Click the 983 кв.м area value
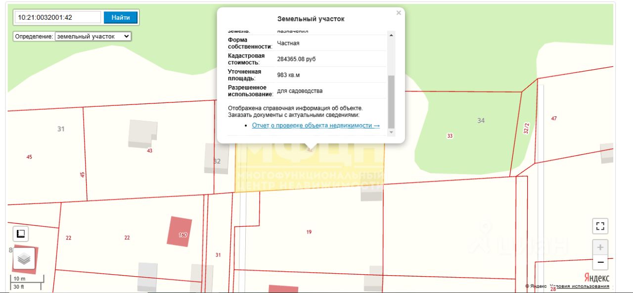The image size is (633, 293). [288, 75]
